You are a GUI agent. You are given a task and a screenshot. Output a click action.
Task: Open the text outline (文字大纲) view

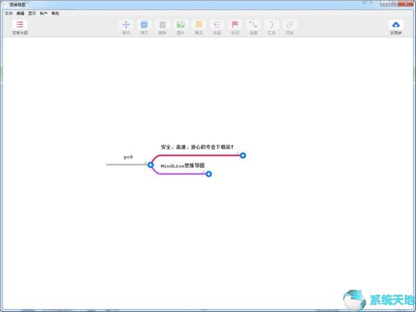click(20, 27)
